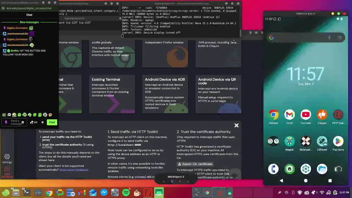Open Spotify from the taskbar
The width and height of the screenshot is (352, 198).
[x=126, y=193]
